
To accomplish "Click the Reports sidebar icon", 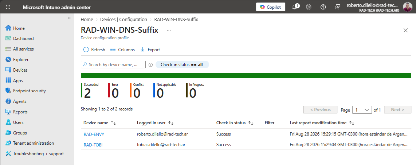I will pyautogui.click(x=8, y=112).
